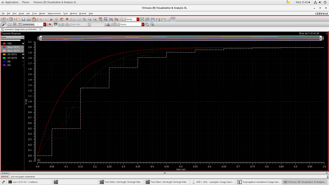Click the print toolbar icon
Image resolution: width=329 pixels, height=185 pixels.
[x=29, y=19]
